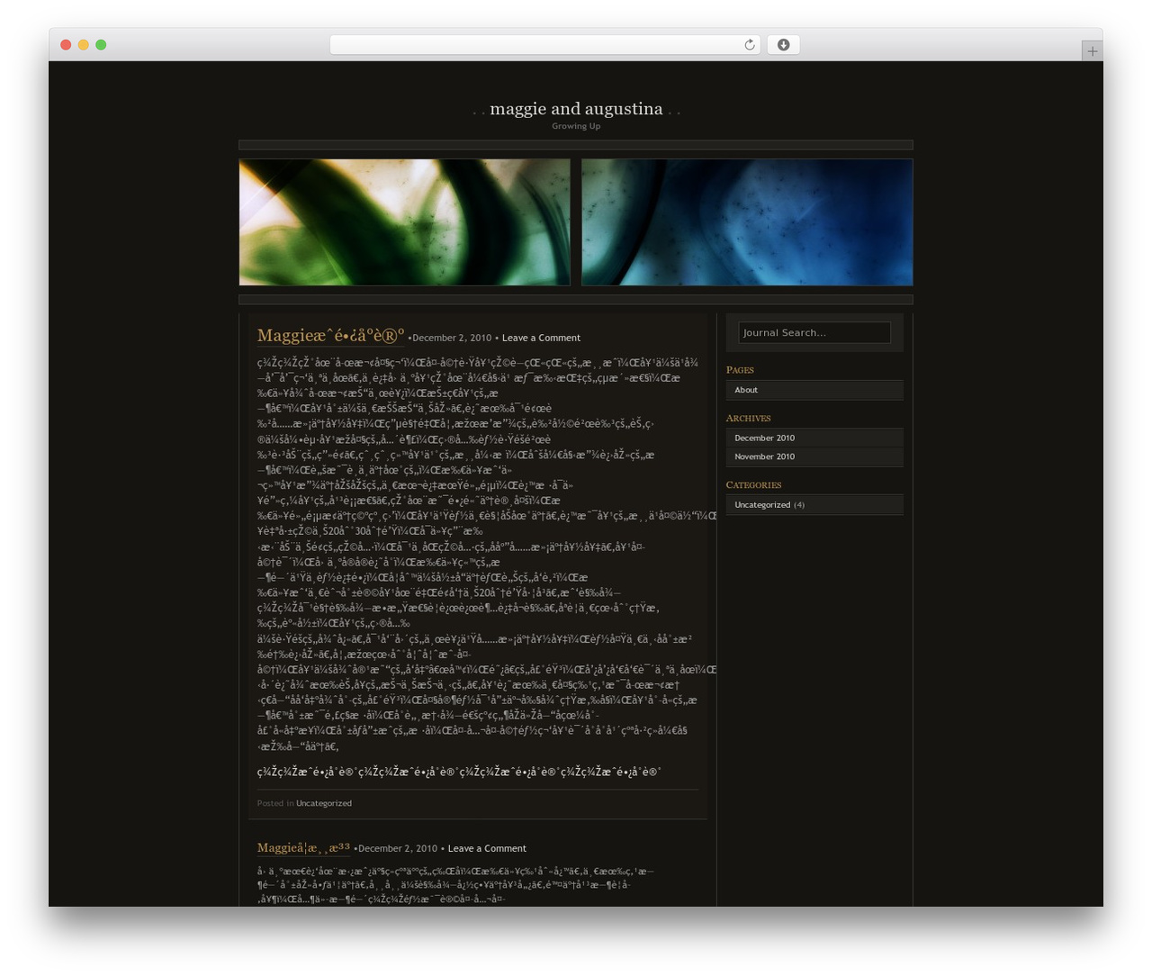1152x976 pixels.
Task: Minimize window using the yellow button
Action: point(83,45)
